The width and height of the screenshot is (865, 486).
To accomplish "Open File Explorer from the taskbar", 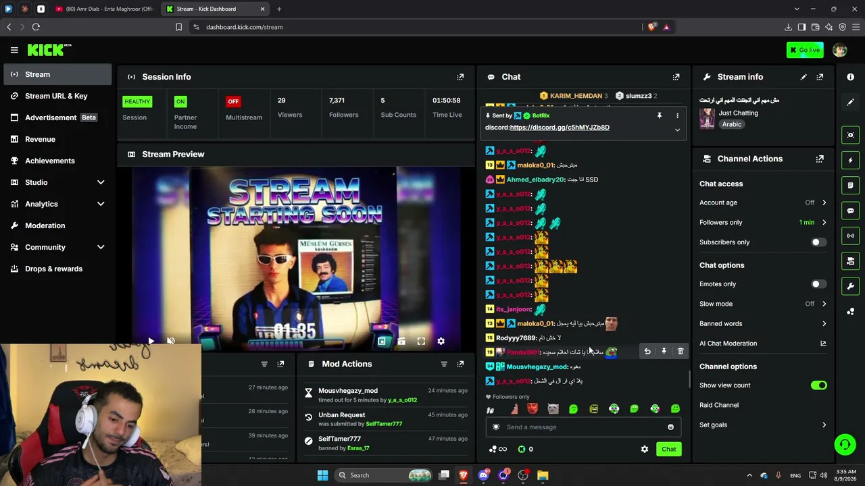I will (543, 475).
